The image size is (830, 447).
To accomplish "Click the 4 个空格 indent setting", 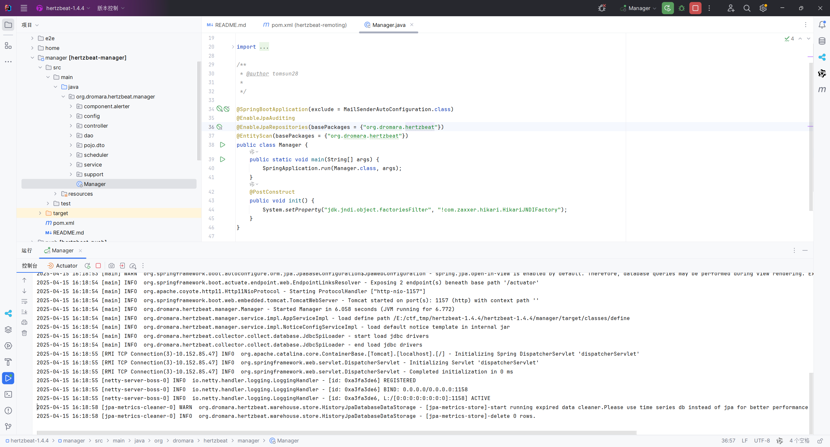I will 799,441.
